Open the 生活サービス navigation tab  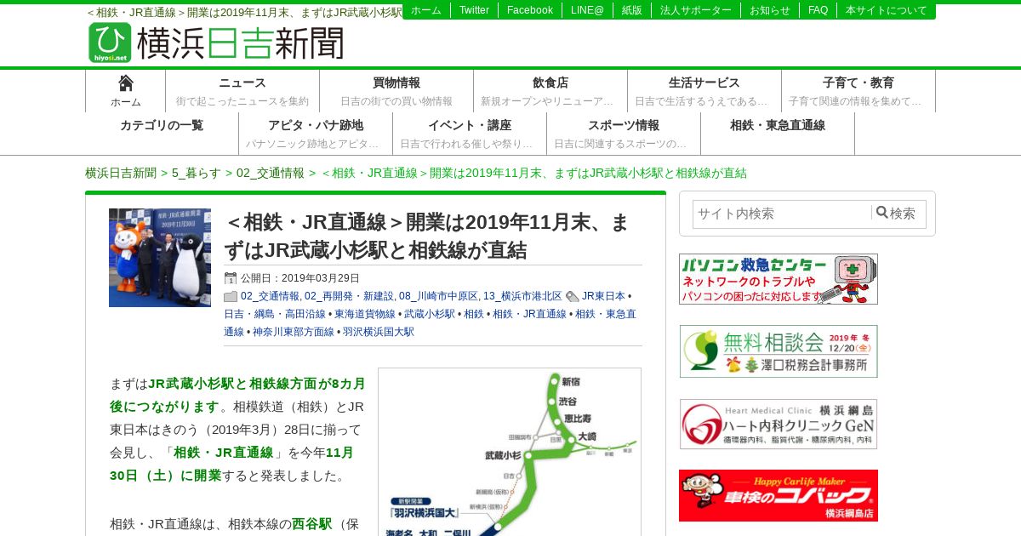click(704, 91)
